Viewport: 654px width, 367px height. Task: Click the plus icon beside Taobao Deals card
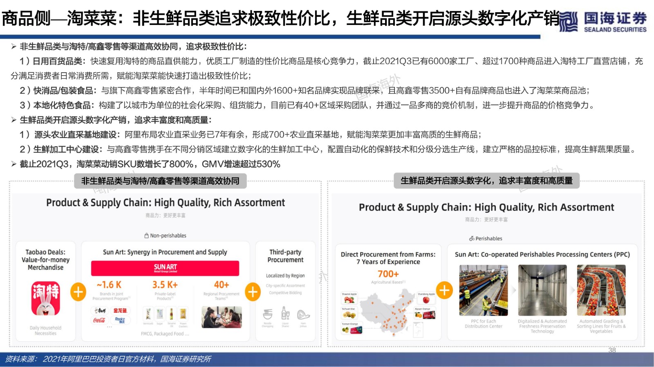pyautogui.click(x=78, y=291)
